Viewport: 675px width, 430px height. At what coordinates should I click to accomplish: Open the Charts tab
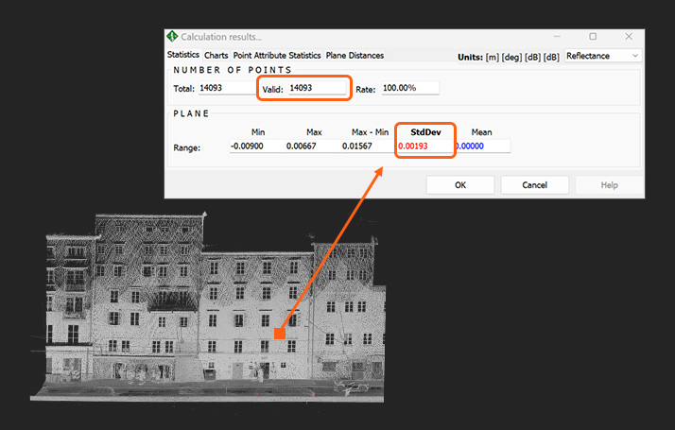coord(216,55)
